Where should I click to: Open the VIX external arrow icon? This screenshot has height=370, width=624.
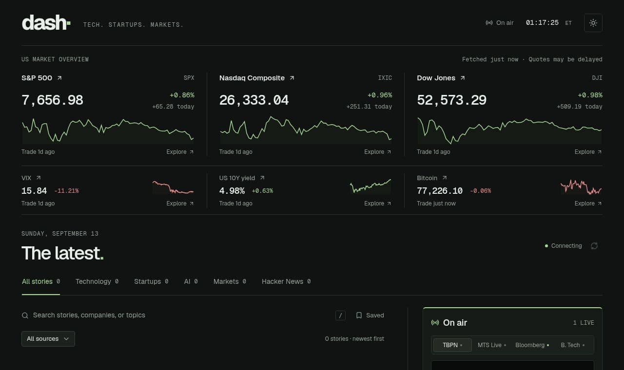[39, 178]
